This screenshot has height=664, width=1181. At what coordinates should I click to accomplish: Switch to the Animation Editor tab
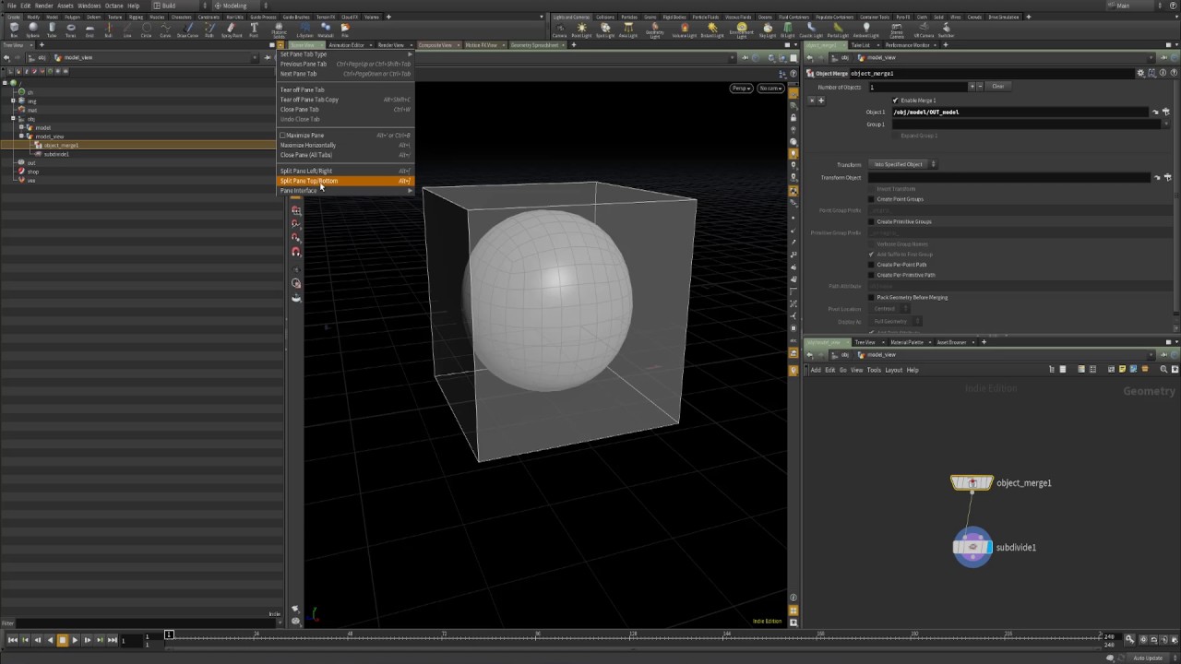pos(346,45)
